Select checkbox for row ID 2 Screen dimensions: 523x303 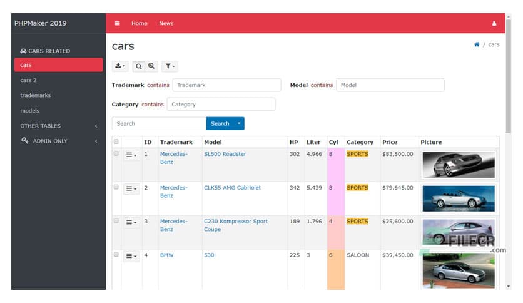[x=116, y=187]
